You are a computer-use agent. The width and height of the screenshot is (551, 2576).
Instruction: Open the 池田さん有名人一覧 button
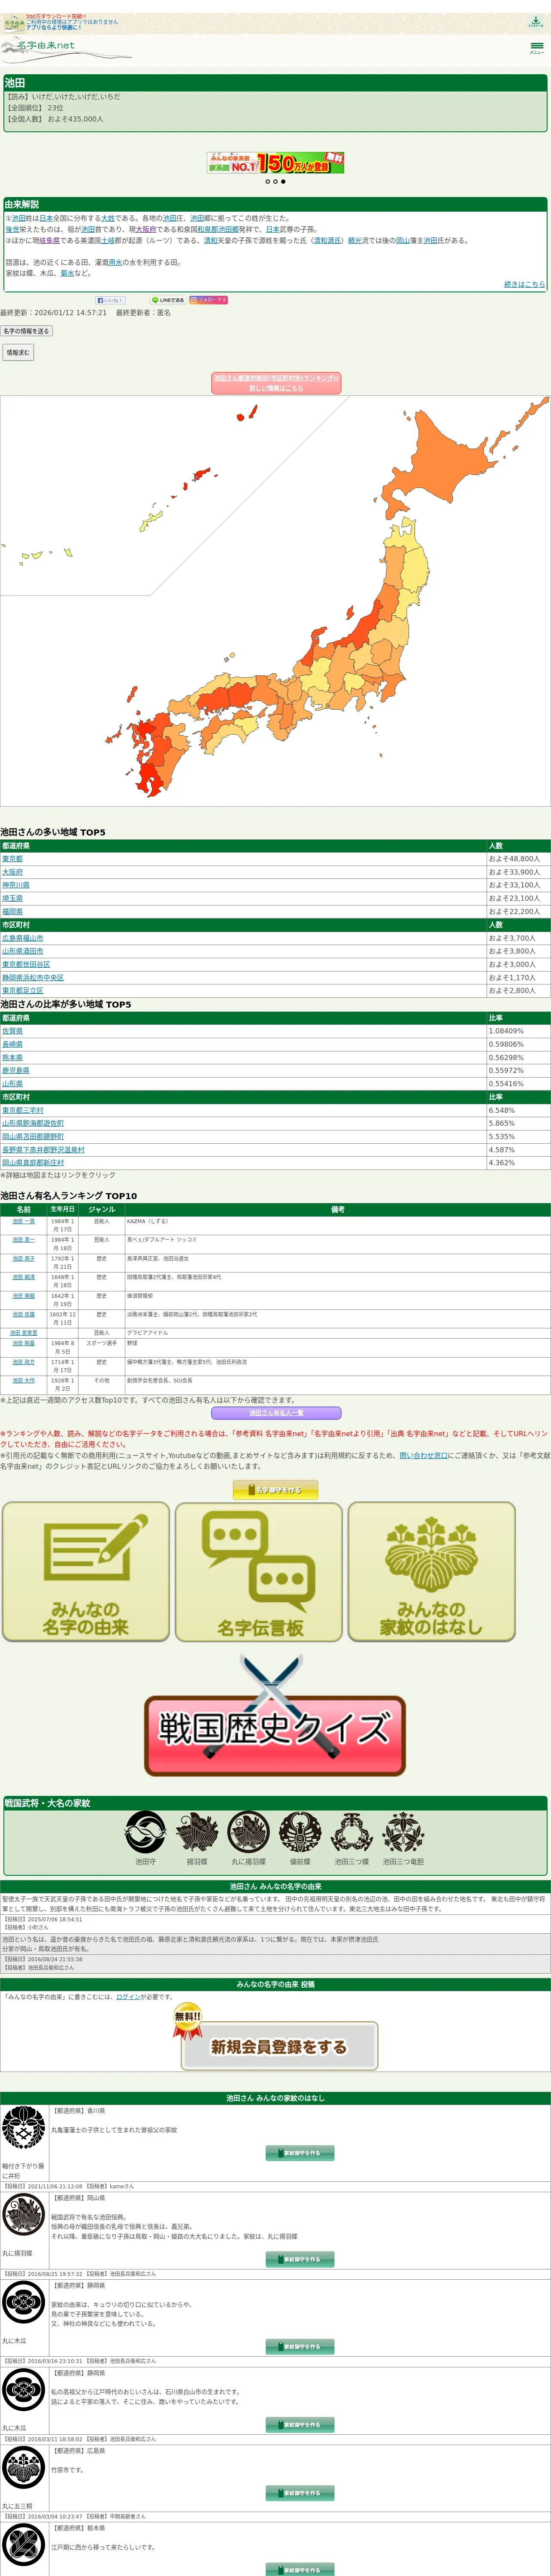coord(276,1413)
